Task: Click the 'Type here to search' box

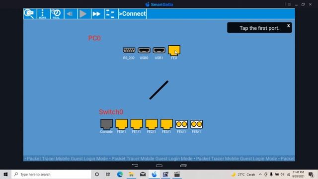Action: pos(51,175)
